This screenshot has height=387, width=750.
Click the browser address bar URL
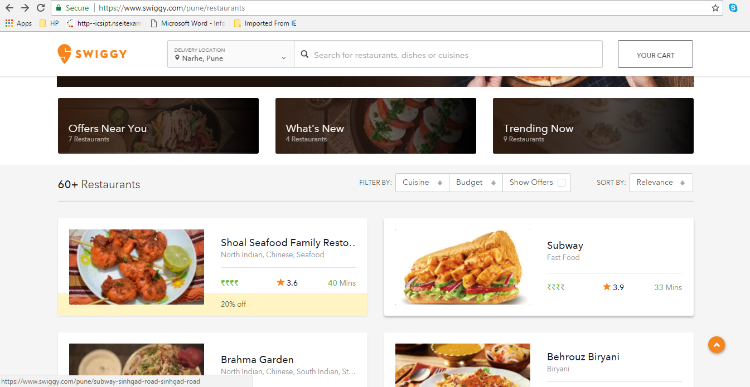point(172,8)
